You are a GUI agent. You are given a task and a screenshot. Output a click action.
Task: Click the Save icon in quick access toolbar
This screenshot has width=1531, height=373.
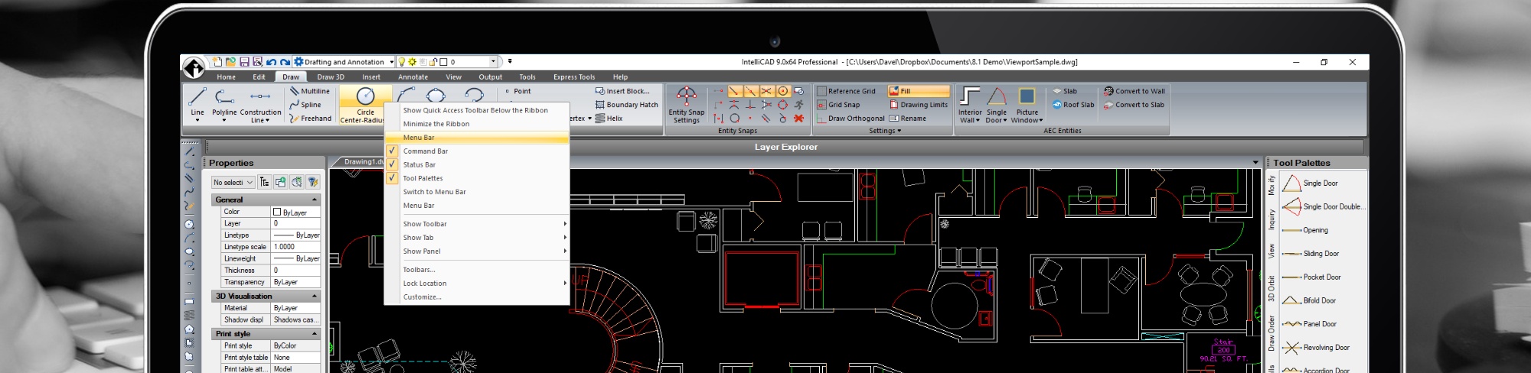pos(244,62)
